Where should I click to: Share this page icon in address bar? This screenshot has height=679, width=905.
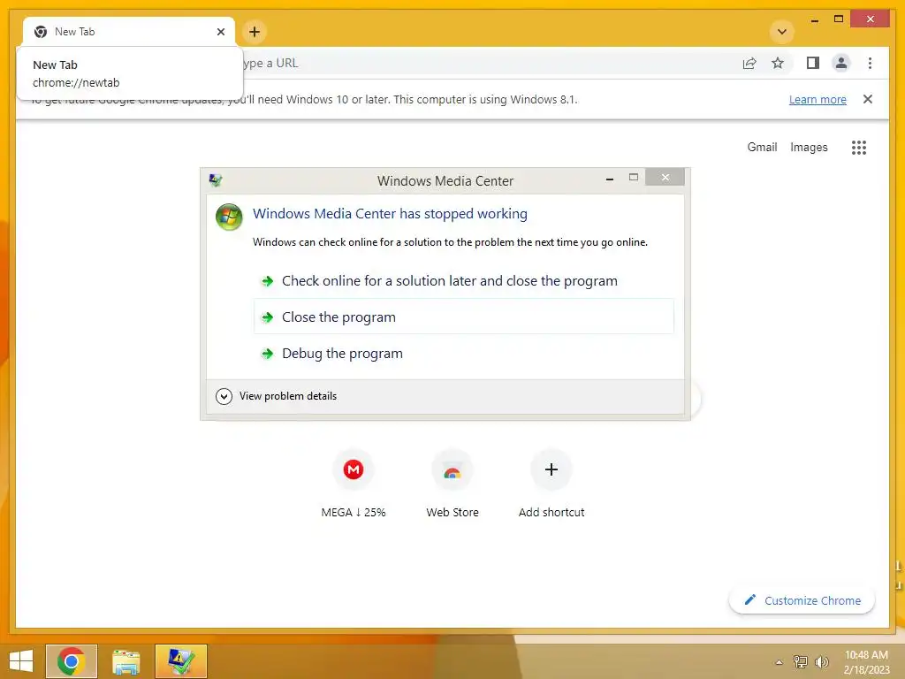pos(749,63)
